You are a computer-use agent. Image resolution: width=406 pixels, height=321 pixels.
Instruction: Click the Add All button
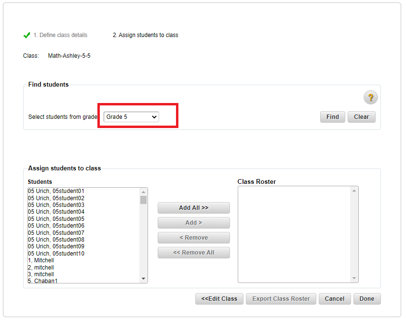pos(193,208)
